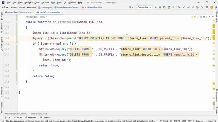The height and width of the screenshot is (122, 218).
Task: Click the main Git branch widget
Action: pyautogui.click(x=209, y=121)
